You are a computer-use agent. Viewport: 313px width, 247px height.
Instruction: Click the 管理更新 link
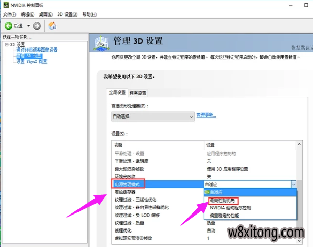click(206, 114)
